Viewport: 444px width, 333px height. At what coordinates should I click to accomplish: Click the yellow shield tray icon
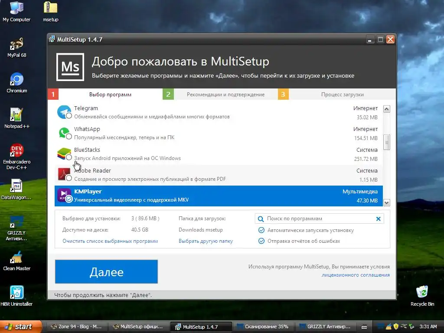396,326
